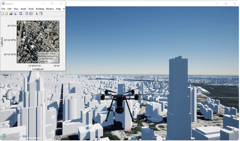Open Tools menu in Figure 2
Image resolution: width=240 pixels, height=141 pixels.
click(x=31, y=9)
